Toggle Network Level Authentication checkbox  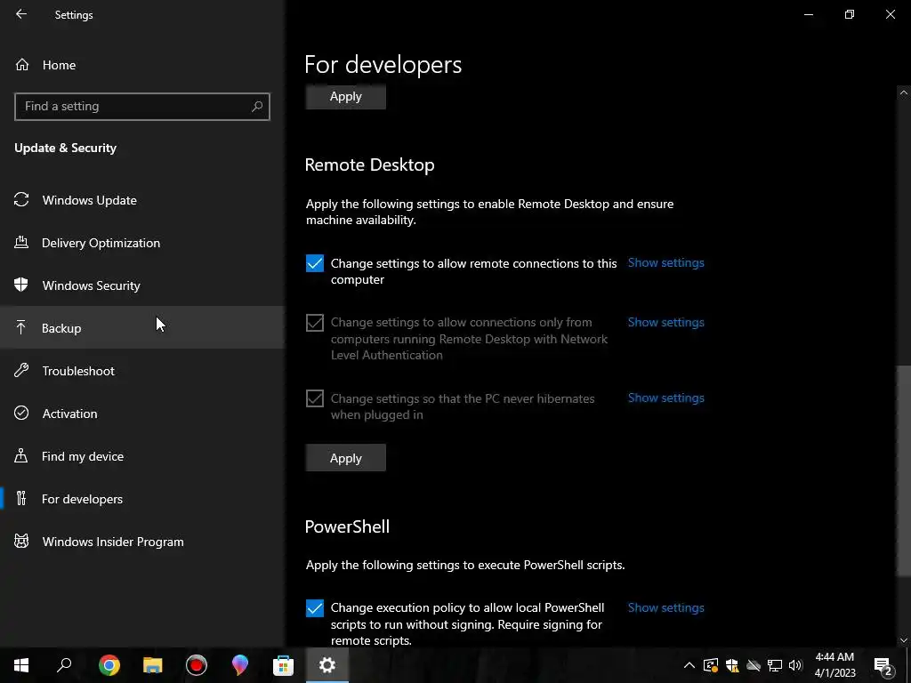[315, 322]
